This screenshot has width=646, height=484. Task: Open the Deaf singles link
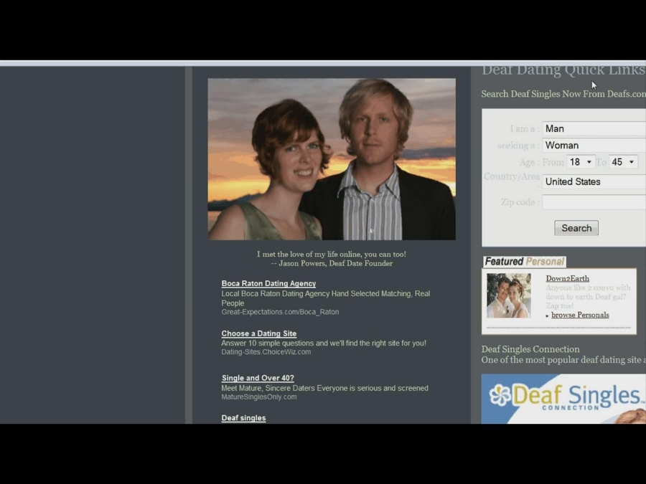[243, 418]
